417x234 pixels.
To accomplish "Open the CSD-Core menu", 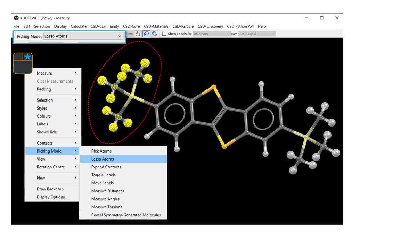I will point(131,26).
